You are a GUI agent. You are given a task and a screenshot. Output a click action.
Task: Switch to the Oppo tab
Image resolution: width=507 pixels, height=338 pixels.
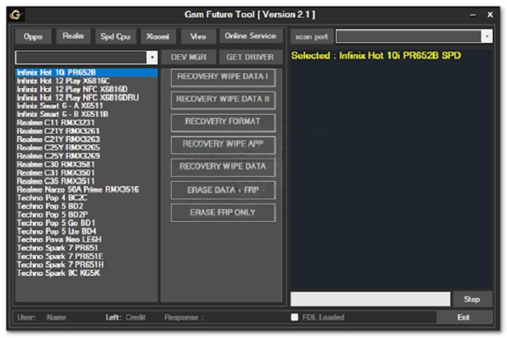click(x=32, y=36)
